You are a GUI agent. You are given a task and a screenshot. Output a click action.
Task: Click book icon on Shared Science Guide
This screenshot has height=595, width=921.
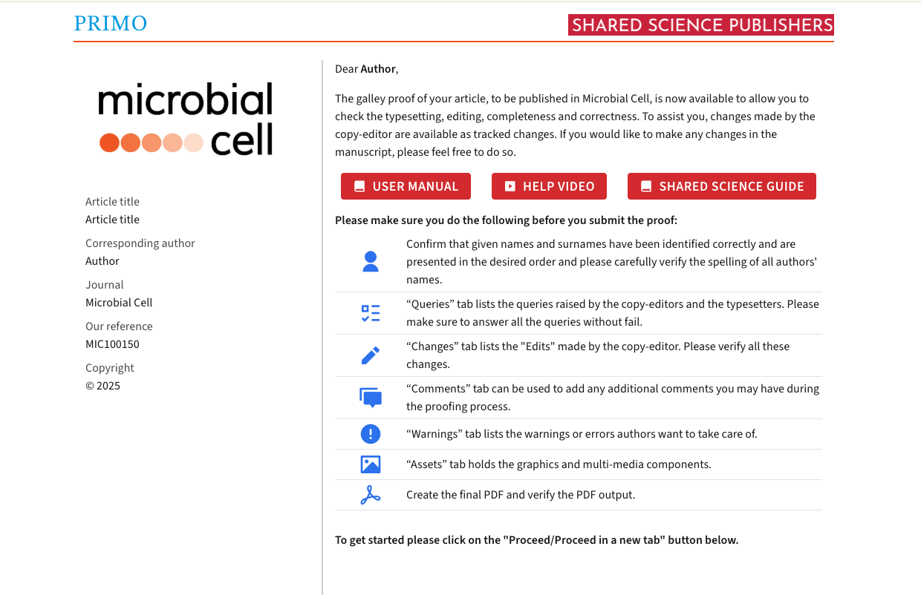(646, 186)
